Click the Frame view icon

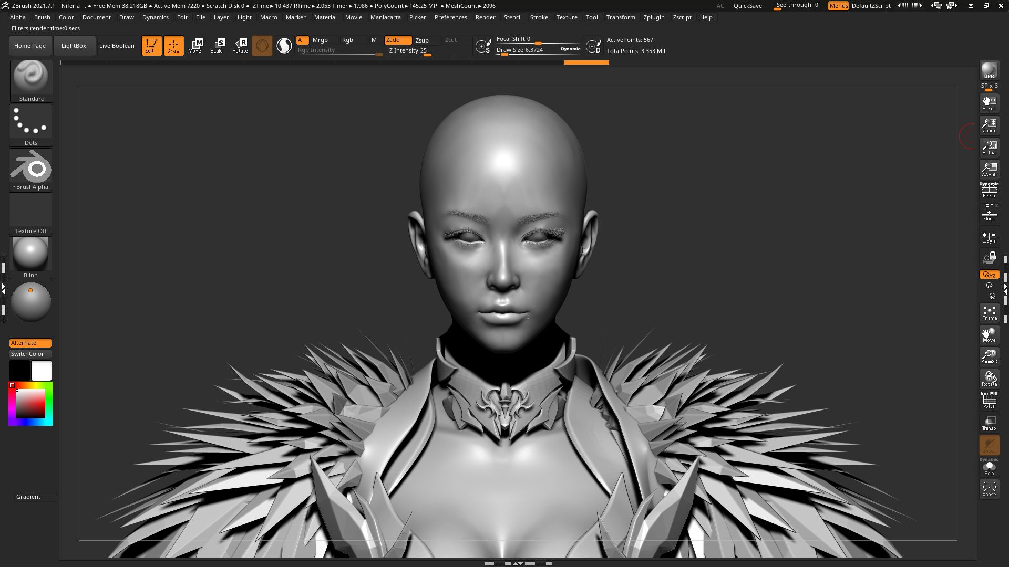click(989, 313)
